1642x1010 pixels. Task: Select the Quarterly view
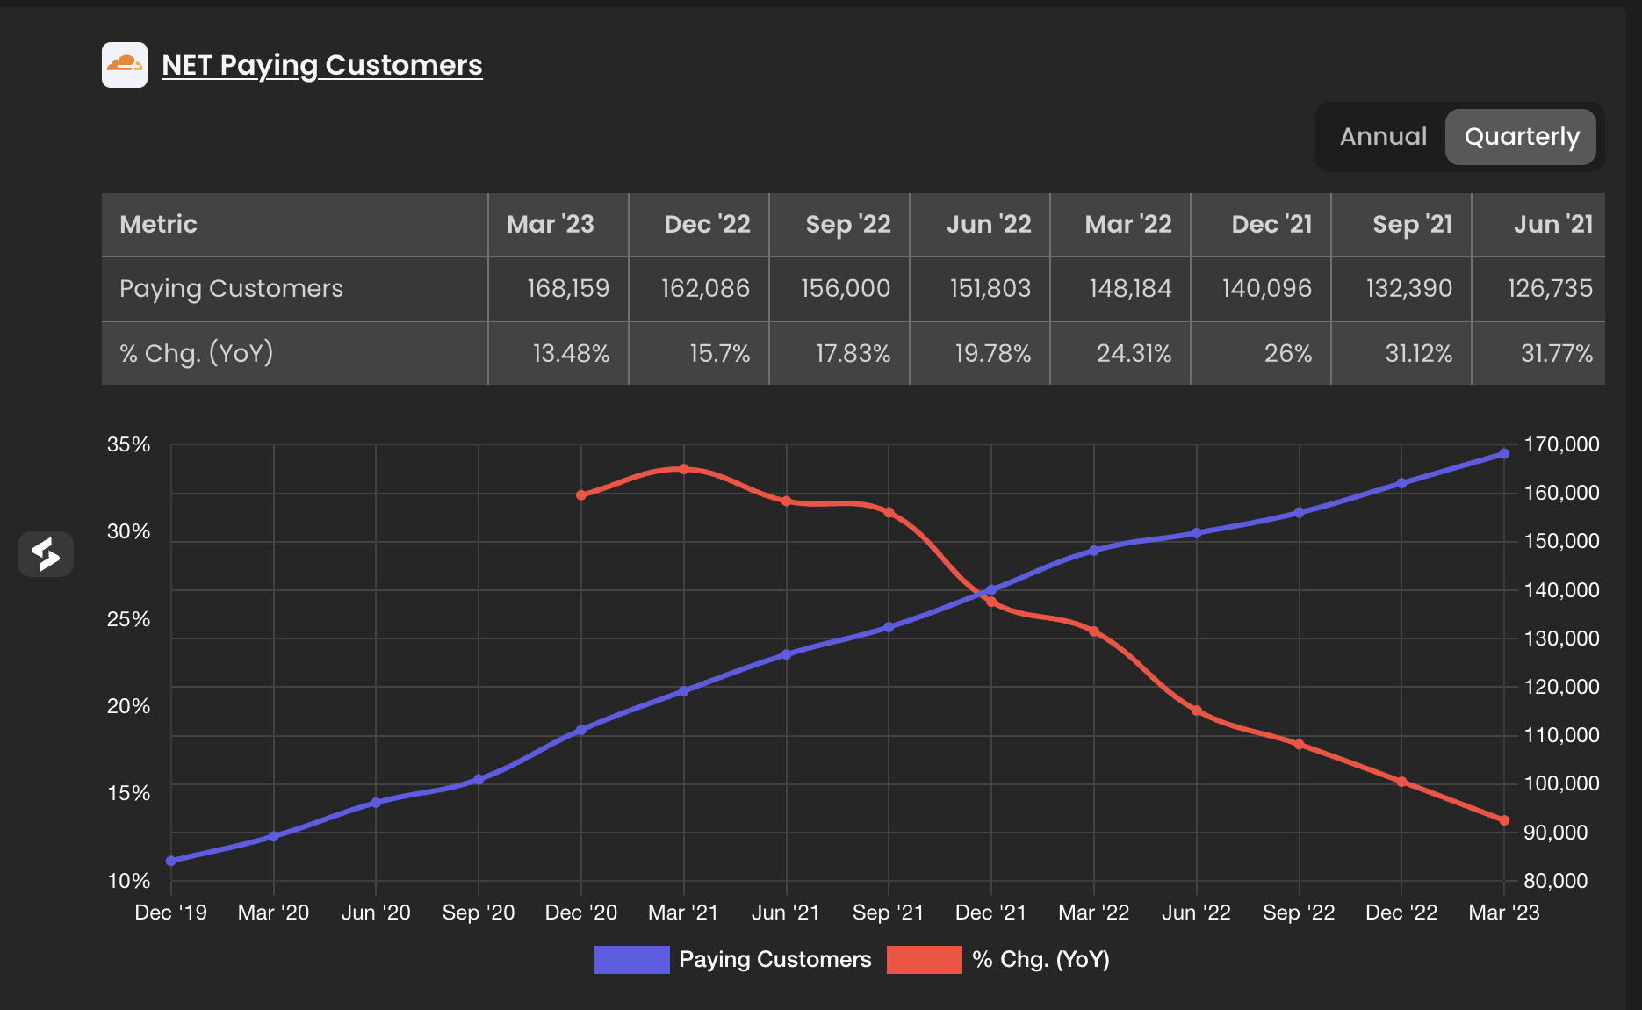tap(1522, 136)
